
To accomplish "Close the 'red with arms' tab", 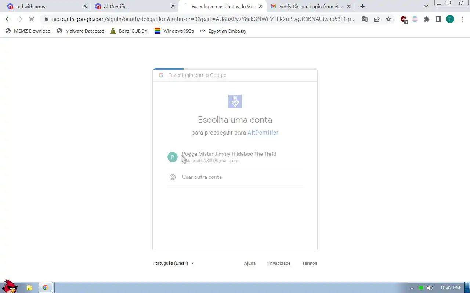I will [x=85, y=6].
